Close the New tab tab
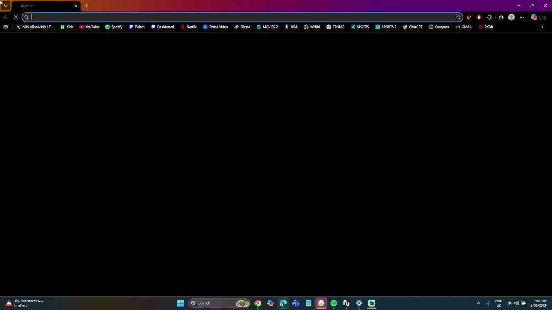This screenshot has height=310, width=552. click(x=76, y=6)
